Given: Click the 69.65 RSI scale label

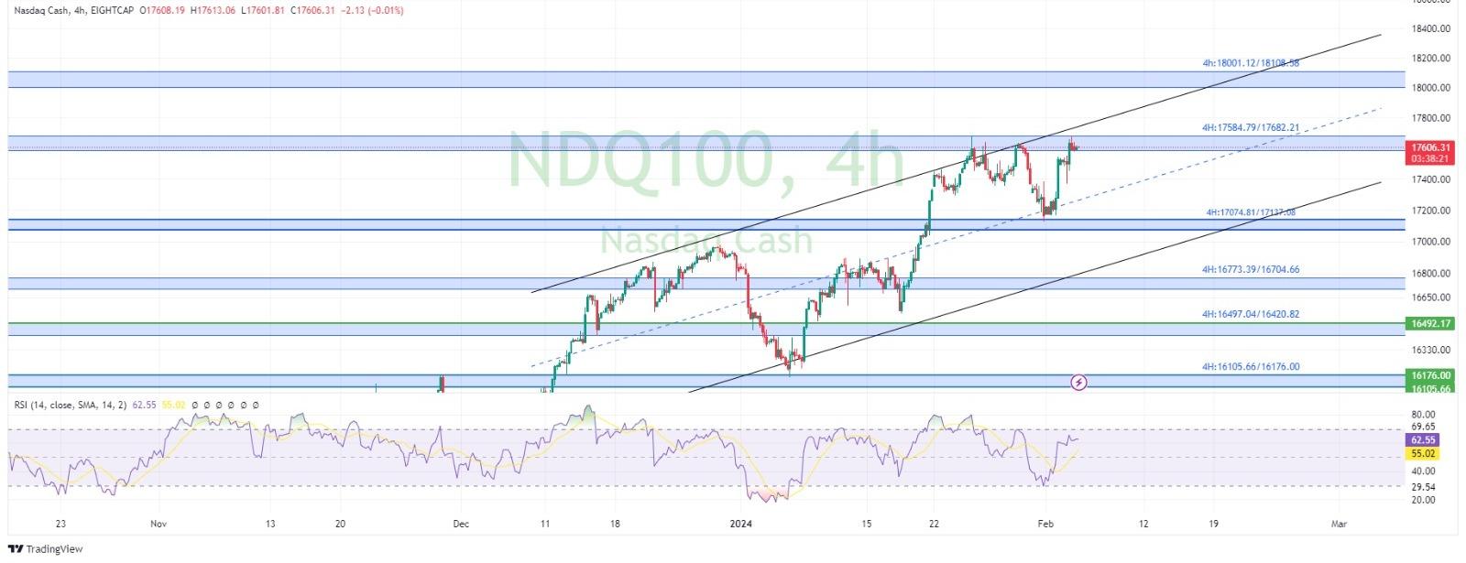Looking at the screenshot, I should 1423,427.
